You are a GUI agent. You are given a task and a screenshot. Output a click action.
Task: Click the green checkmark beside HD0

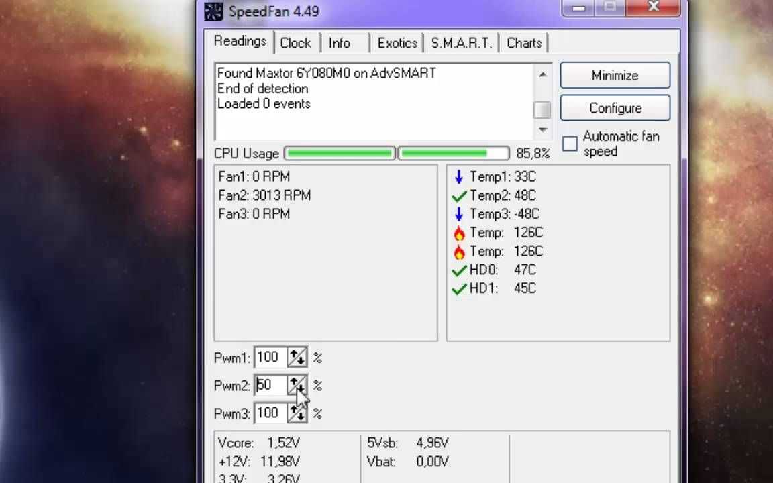(459, 270)
